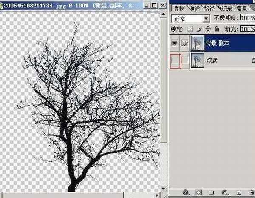This screenshot has height=198, width=255.
Task: Click the 不透明度 opacity value field
Action: (247, 19)
